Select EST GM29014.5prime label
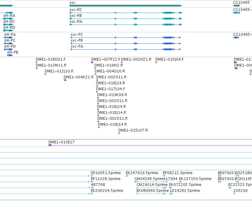Viewport: 252px width, 201px height. (x=152, y=185)
